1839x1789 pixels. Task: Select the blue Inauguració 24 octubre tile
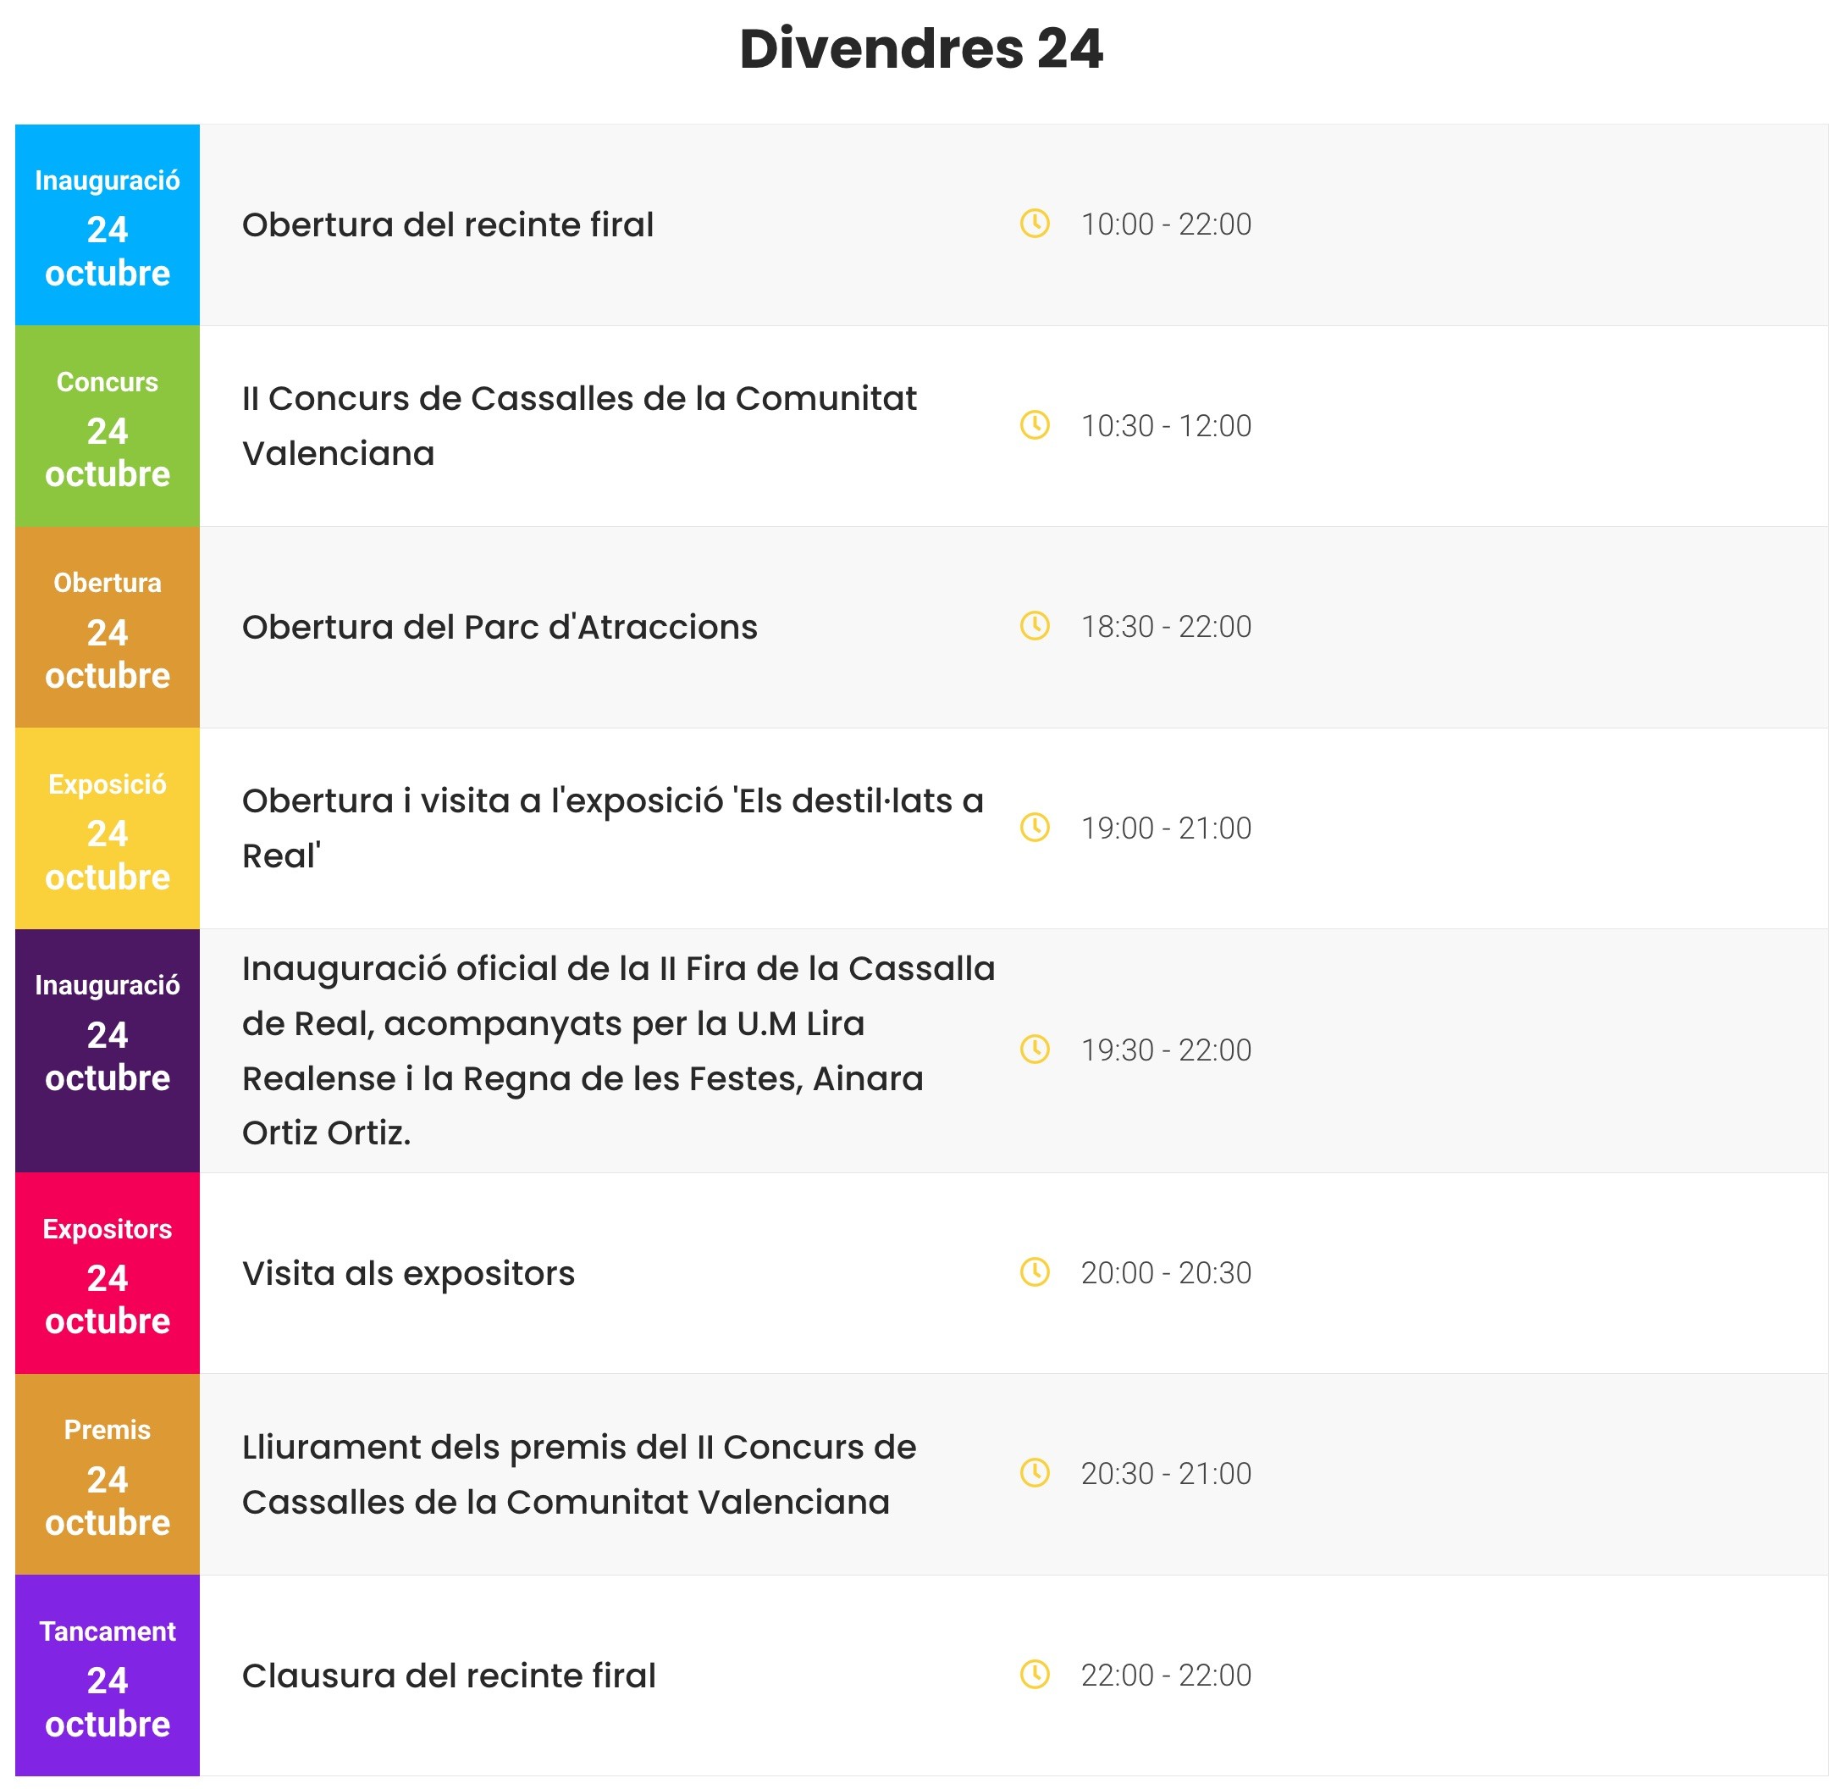[x=107, y=224]
